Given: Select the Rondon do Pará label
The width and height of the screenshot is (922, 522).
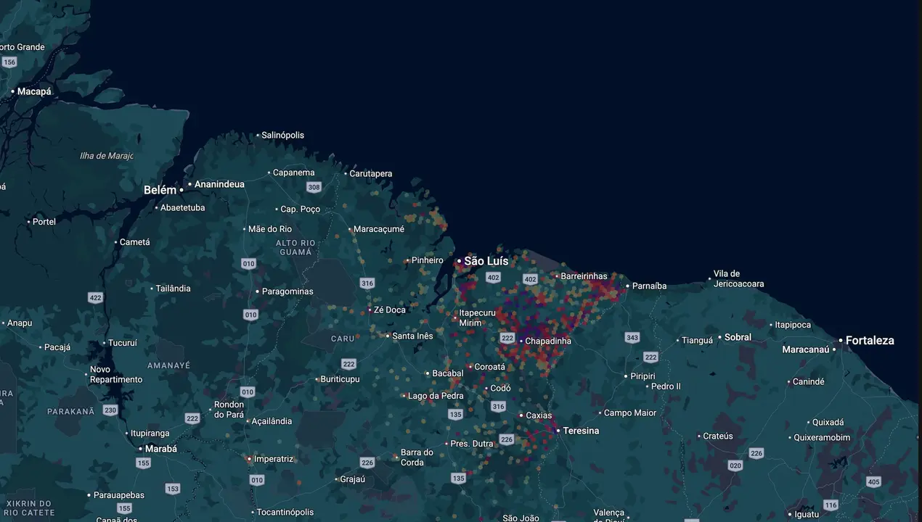Looking at the screenshot, I should [229, 410].
